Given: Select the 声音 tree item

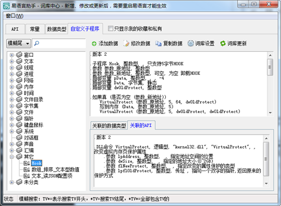Looking at the screenshot, I should 29,144.
